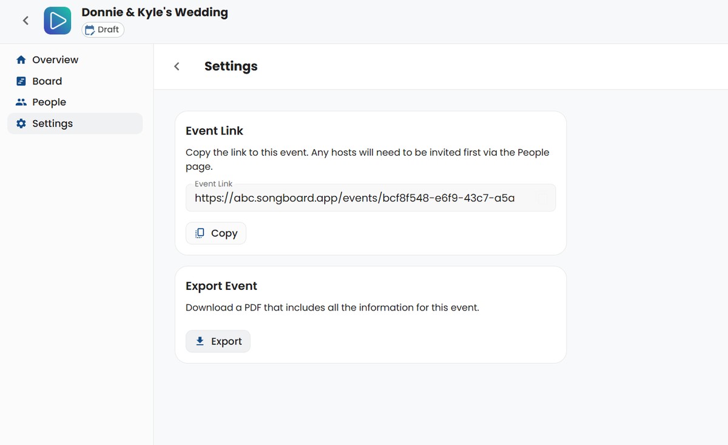
Task: Go back using the top-left header chevron
Action: tap(25, 21)
